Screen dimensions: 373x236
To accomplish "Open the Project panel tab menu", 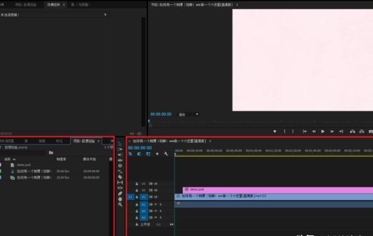I will click(98, 141).
